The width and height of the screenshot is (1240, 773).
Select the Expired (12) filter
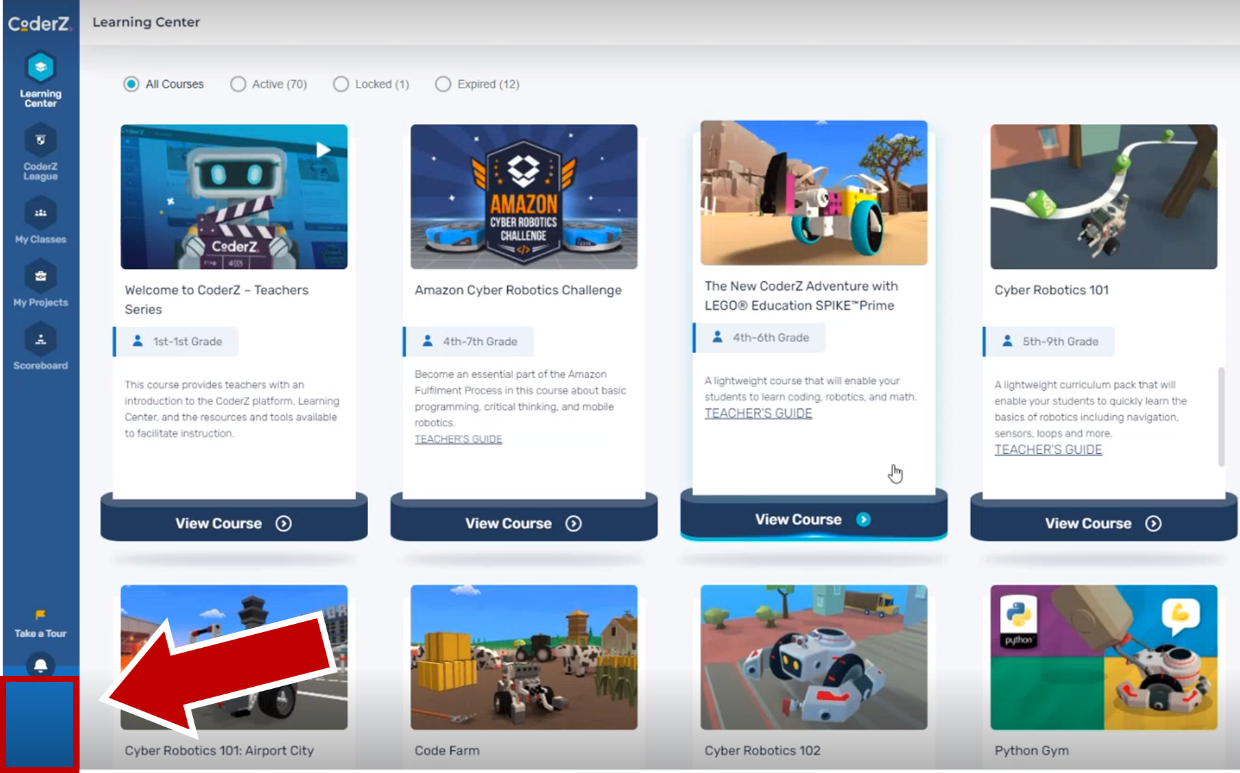click(477, 84)
